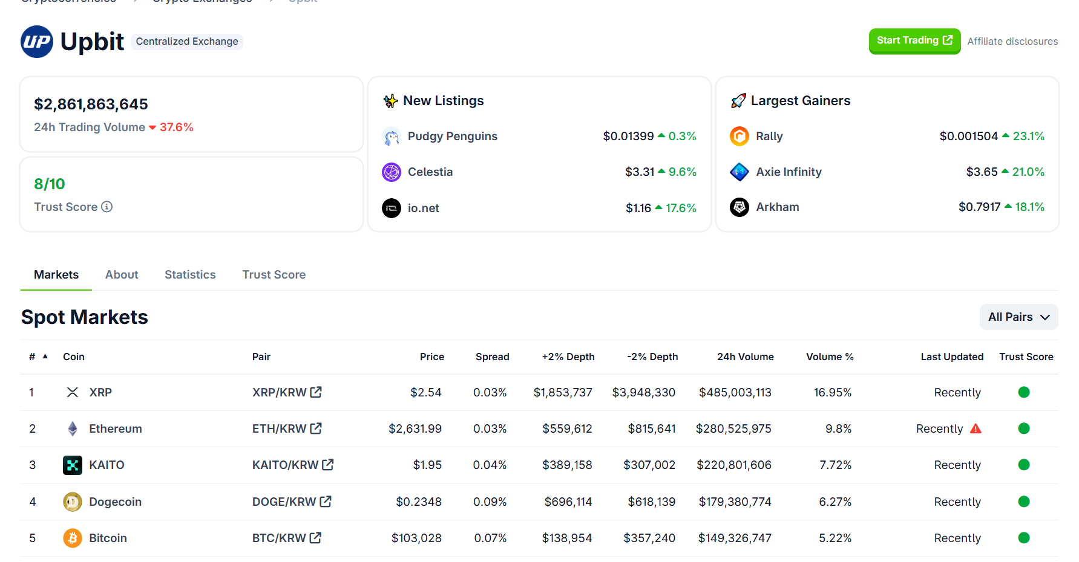1079x562 pixels.
Task: Click the Bitcoin coin name
Action: pos(108,538)
